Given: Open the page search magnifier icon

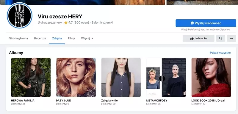Looking at the screenshot, I should click(220, 38).
